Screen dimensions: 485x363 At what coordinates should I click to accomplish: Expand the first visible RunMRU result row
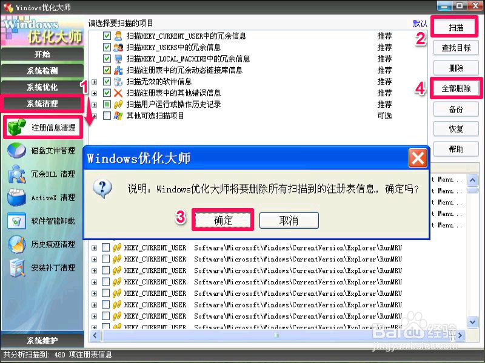pos(94,248)
